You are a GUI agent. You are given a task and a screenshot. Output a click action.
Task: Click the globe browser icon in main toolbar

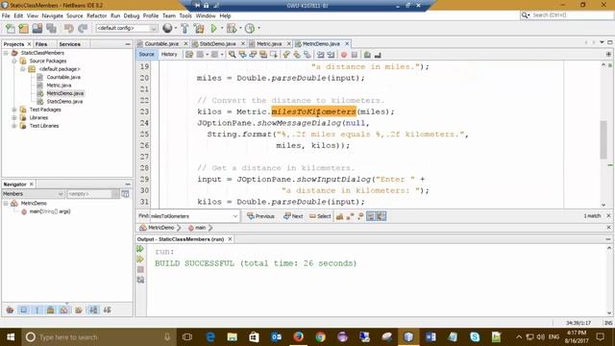(x=167, y=28)
